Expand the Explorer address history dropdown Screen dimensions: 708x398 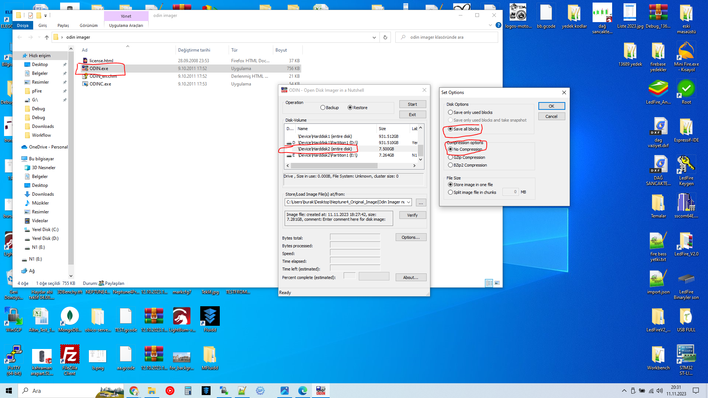[x=374, y=37]
